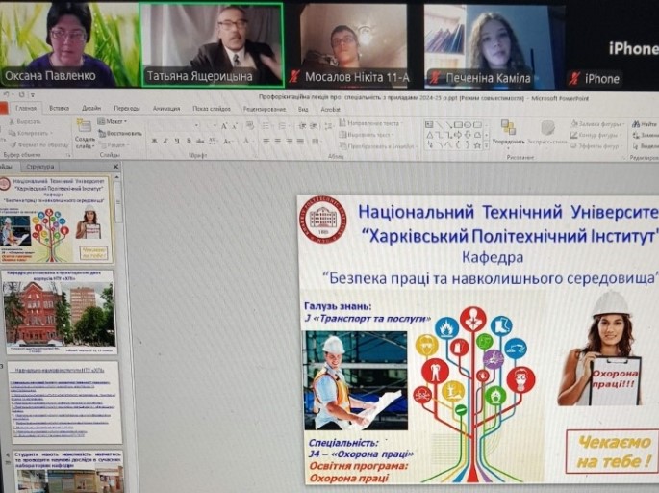
Task: Center-align text with the alignment icon
Action: 276,141
